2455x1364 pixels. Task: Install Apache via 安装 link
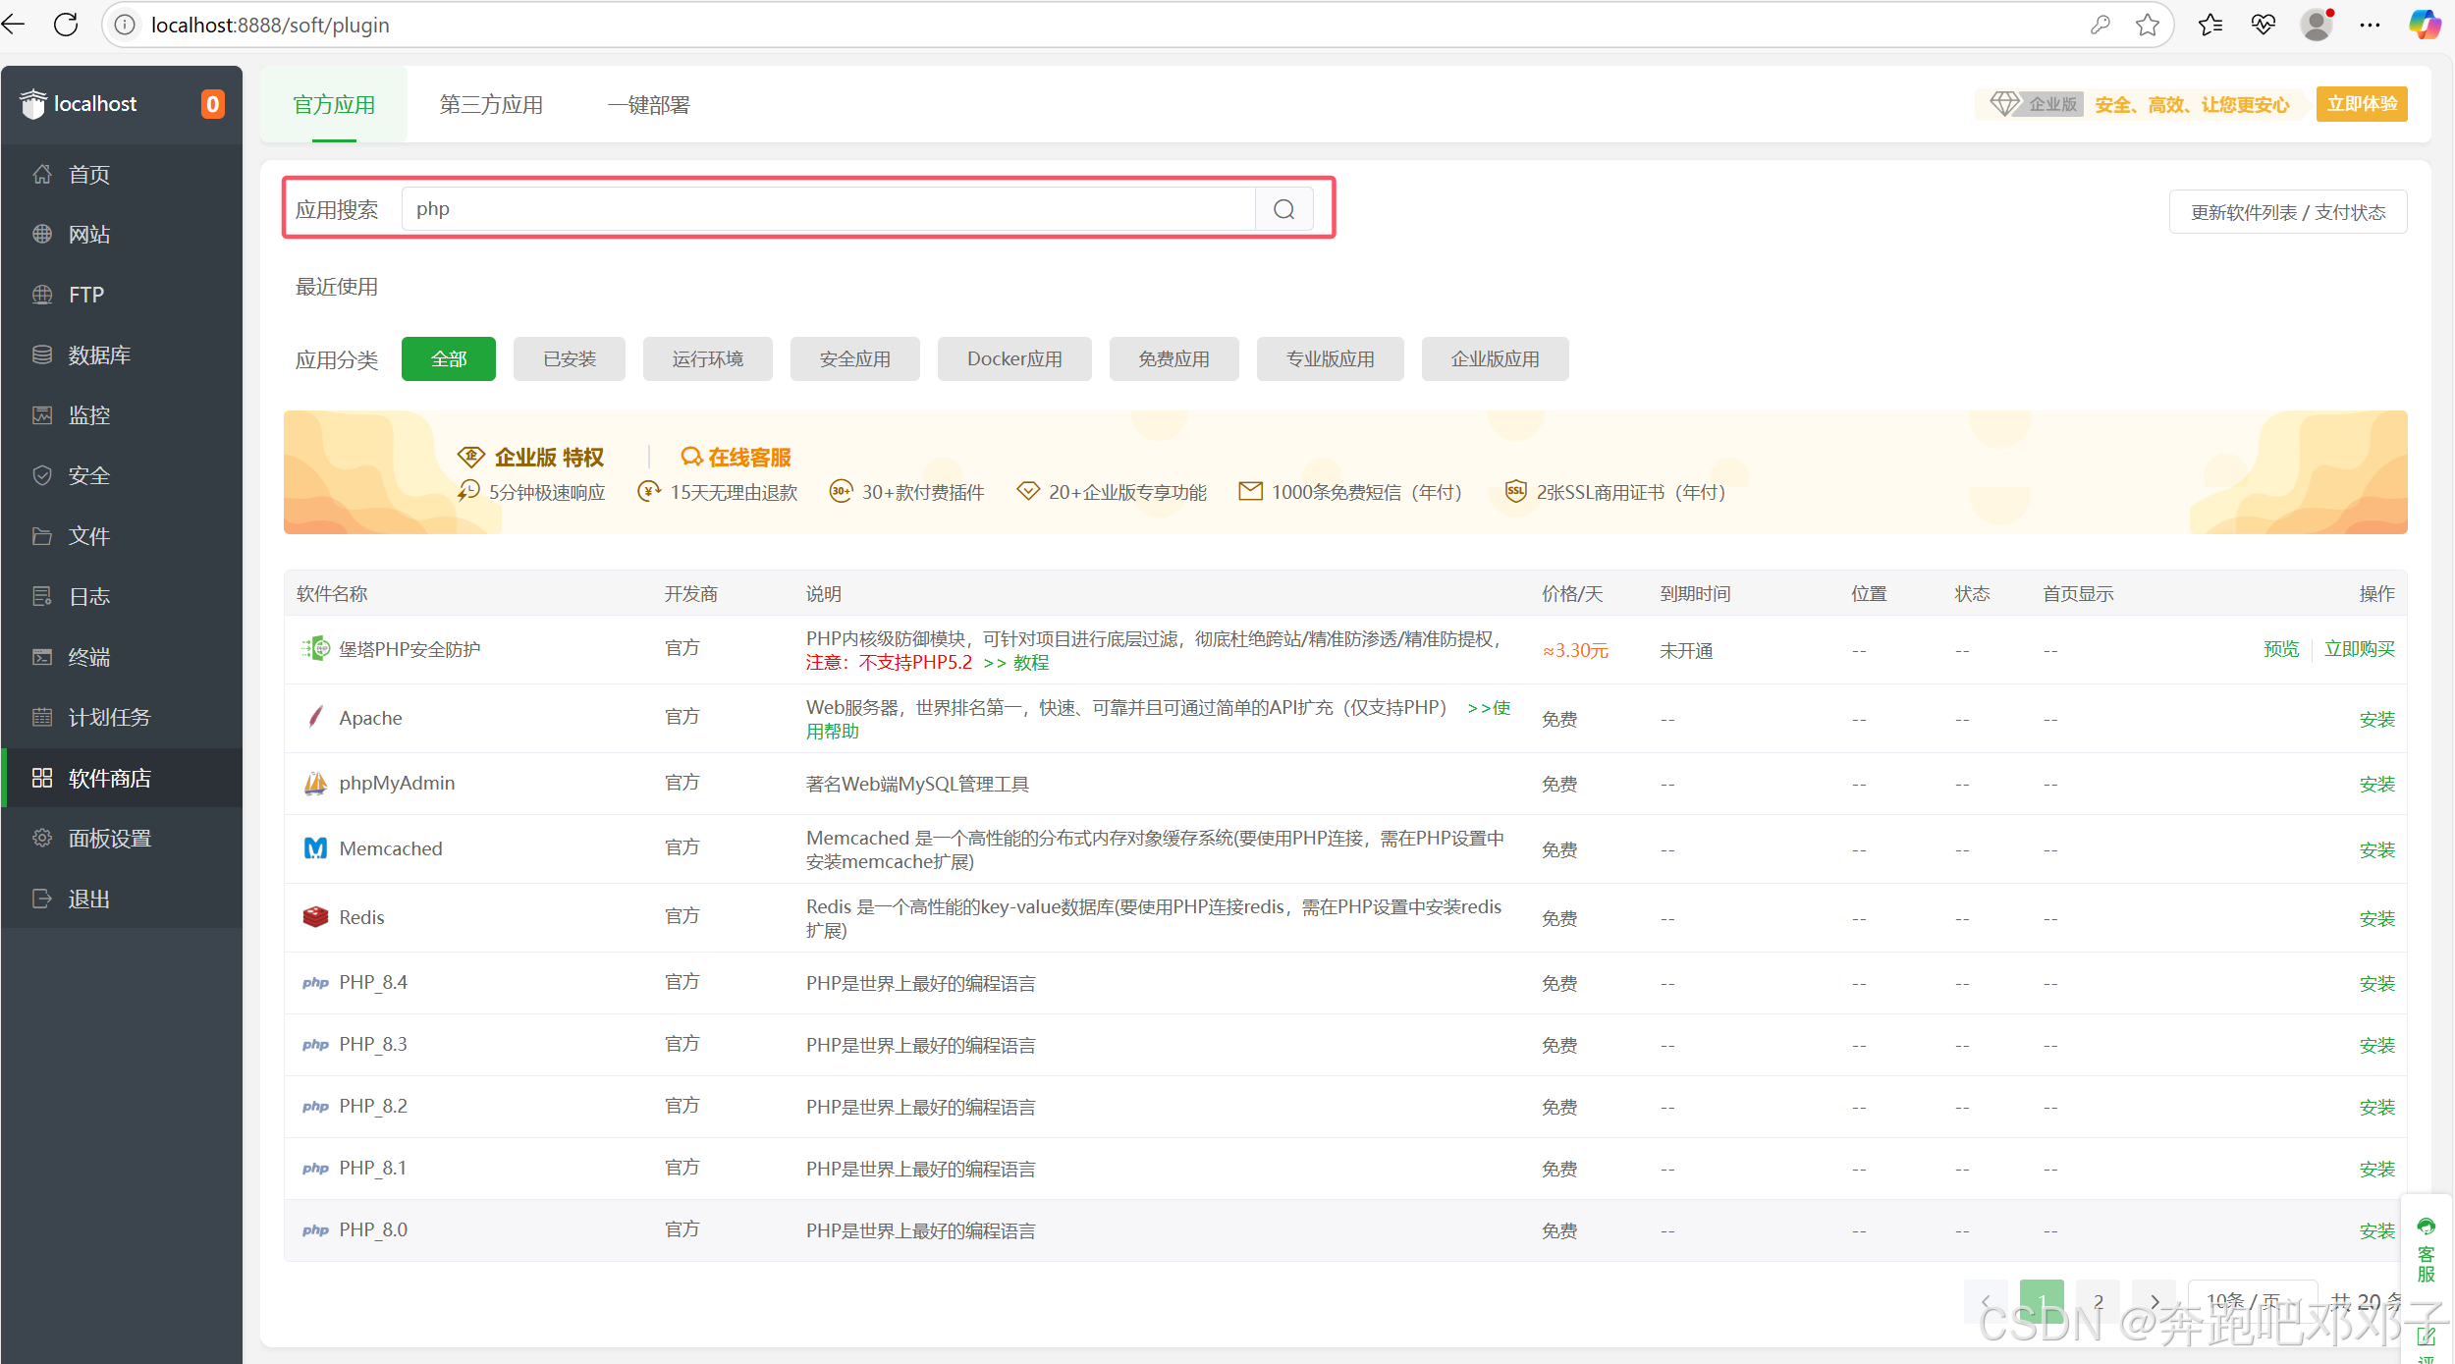2377,719
